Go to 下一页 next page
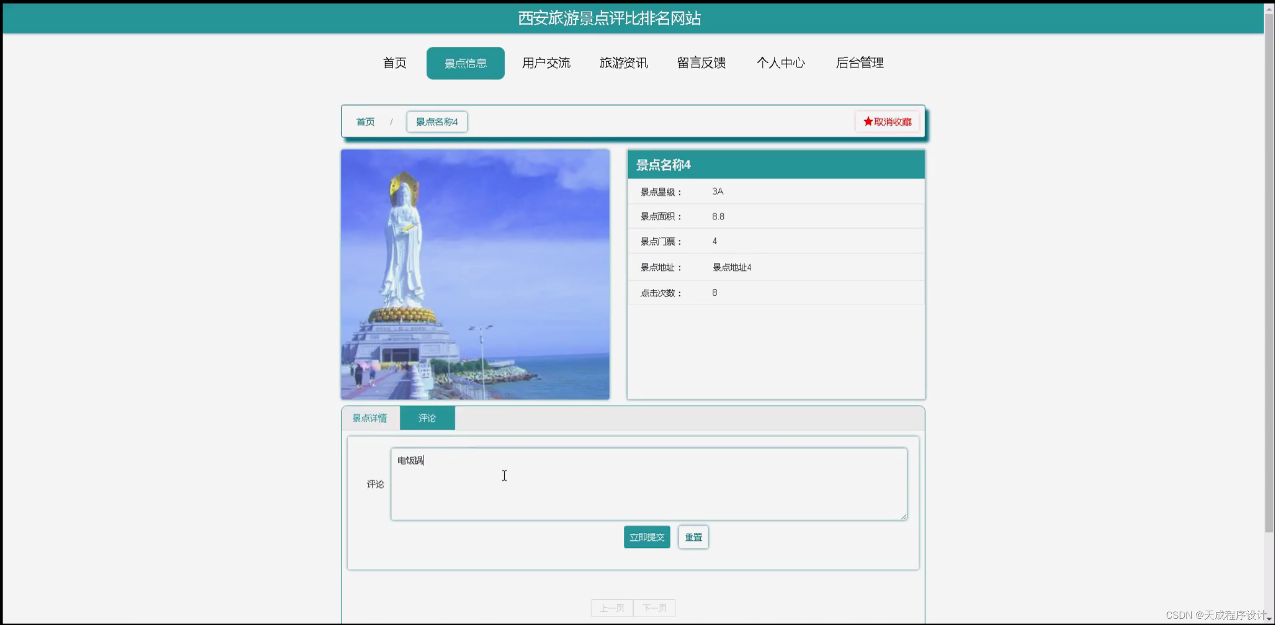 654,608
